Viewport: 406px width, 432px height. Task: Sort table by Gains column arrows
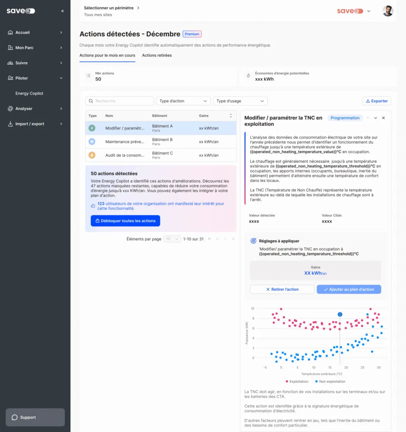pyautogui.click(x=230, y=116)
